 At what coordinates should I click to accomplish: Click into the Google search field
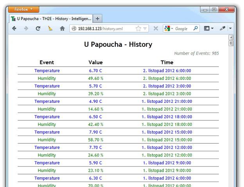183,28
